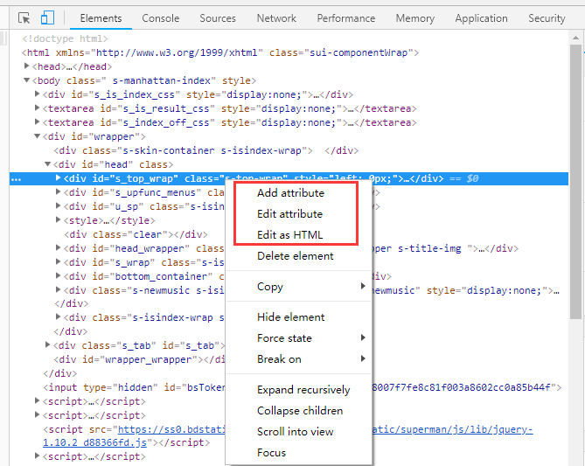Image resolution: width=585 pixels, height=466 pixels.
Task: Select the div class clear row
Action: (x=136, y=234)
